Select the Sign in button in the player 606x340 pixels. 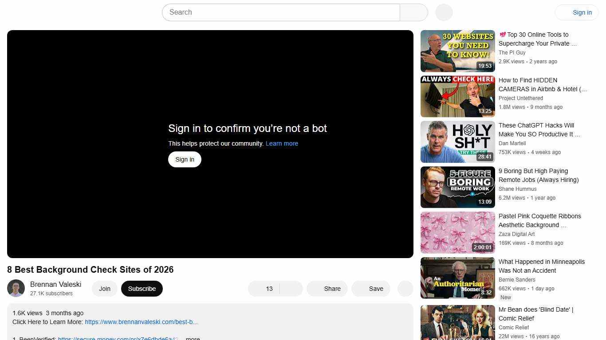(185, 159)
